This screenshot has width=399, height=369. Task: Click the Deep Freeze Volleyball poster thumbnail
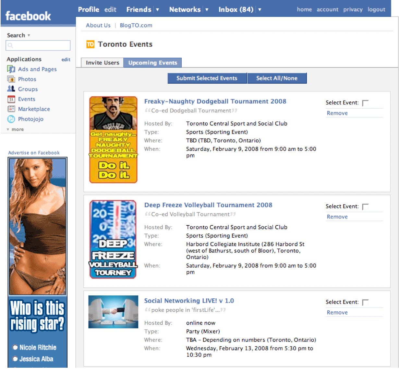point(113,239)
